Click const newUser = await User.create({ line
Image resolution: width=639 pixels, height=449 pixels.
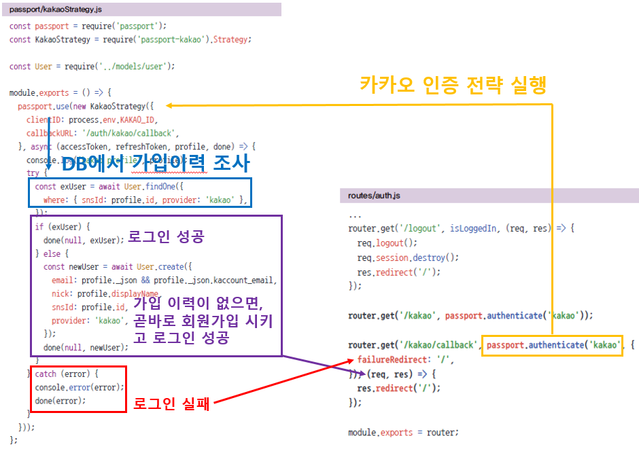tap(118, 267)
